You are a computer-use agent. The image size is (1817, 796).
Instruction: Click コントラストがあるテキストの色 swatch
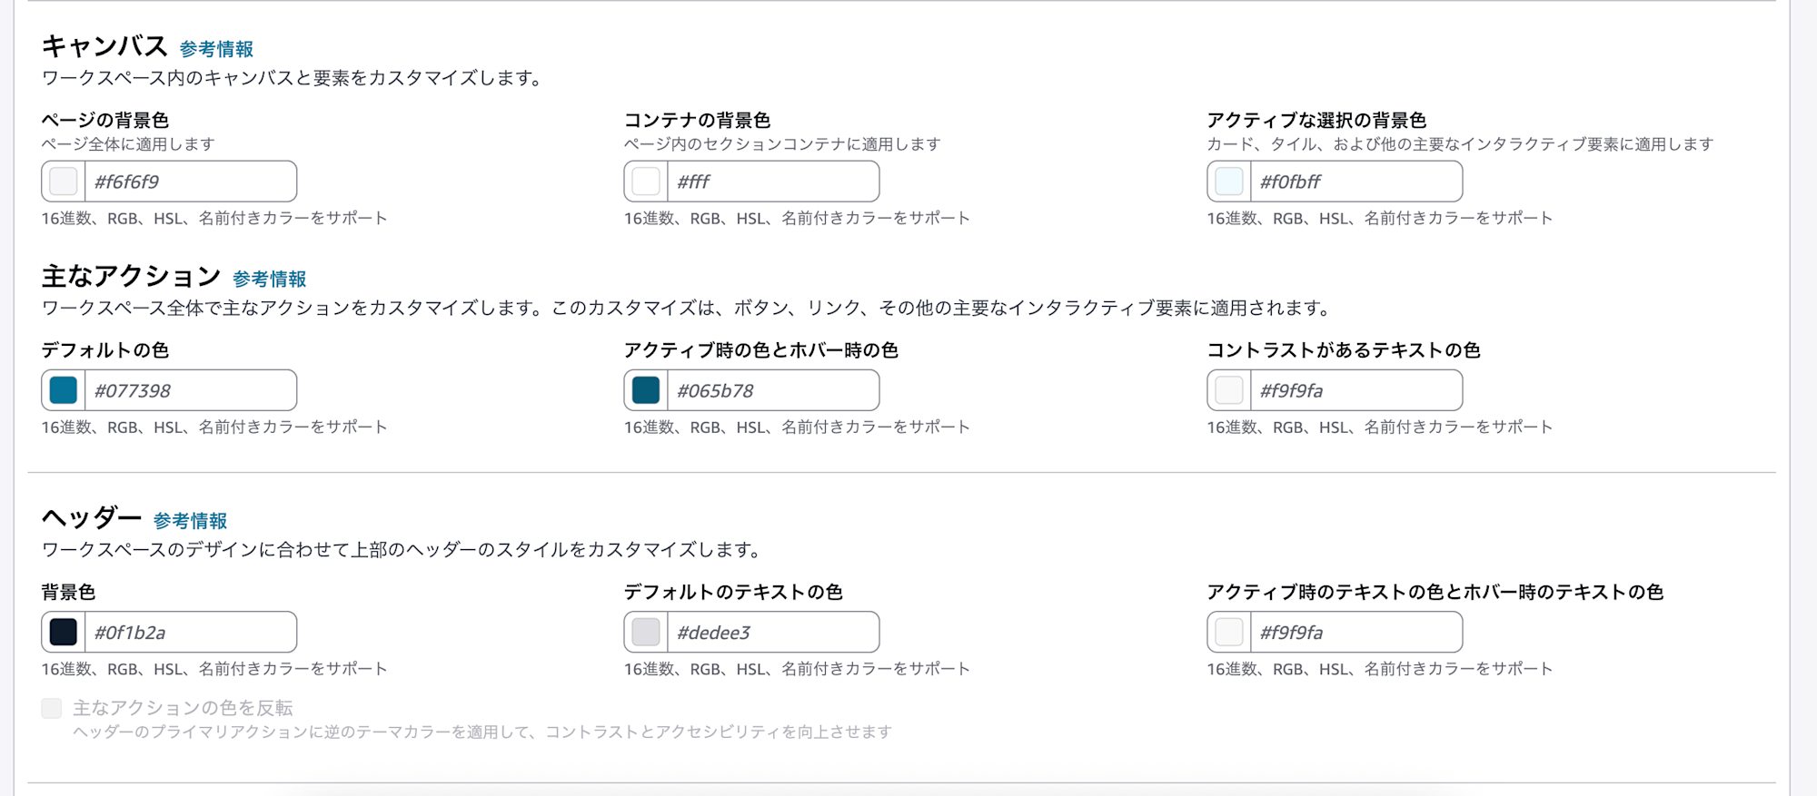tap(1229, 390)
